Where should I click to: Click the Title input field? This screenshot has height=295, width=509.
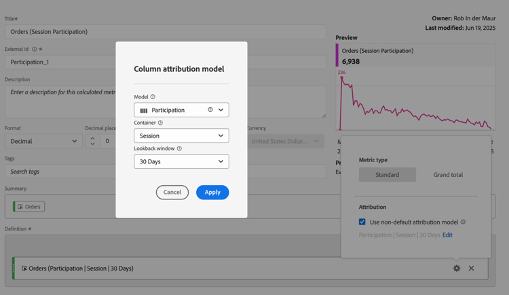click(x=165, y=32)
